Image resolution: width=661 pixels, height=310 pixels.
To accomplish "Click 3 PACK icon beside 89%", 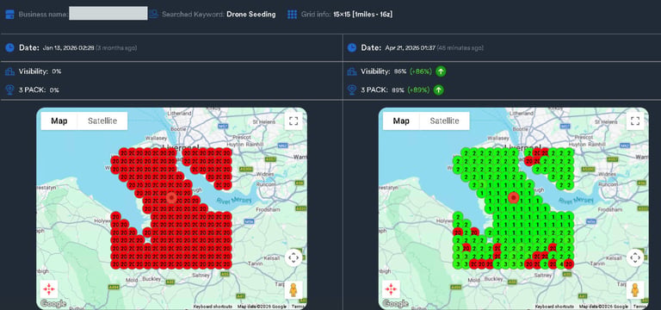I will click(x=351, y=90).
